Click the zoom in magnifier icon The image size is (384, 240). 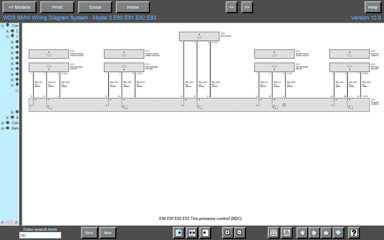coord(228,233)
